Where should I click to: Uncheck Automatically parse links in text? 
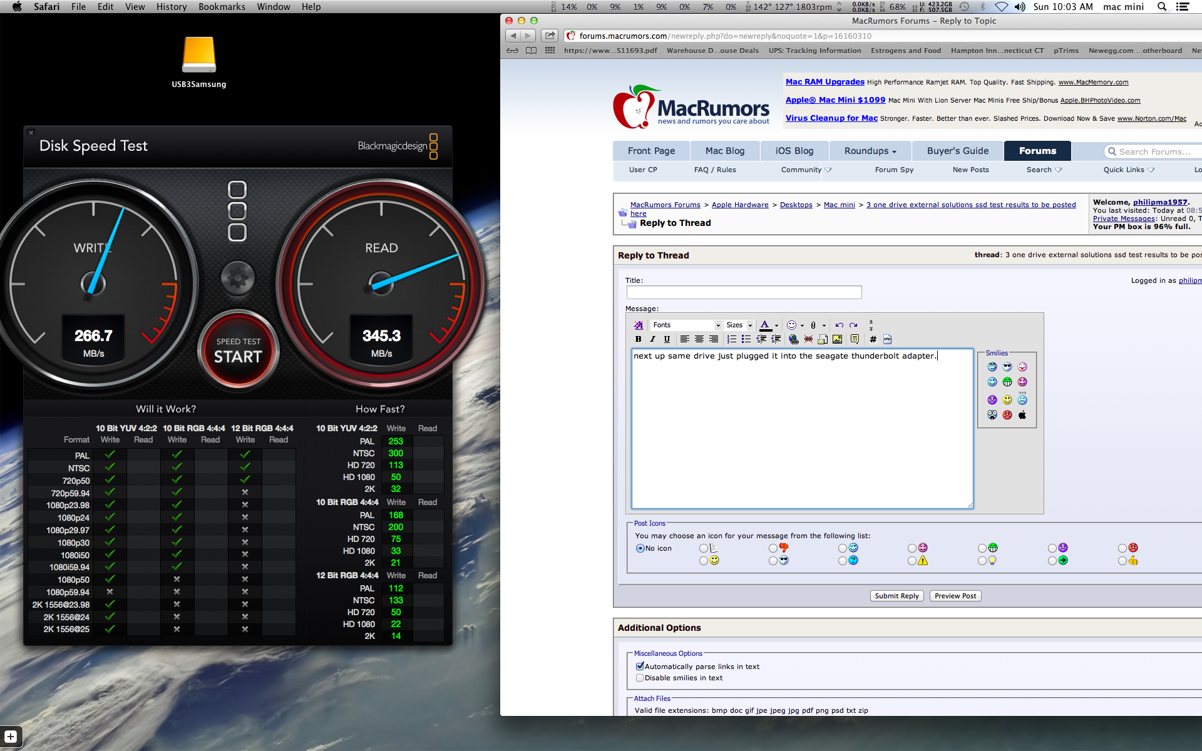tap(640, 667)
